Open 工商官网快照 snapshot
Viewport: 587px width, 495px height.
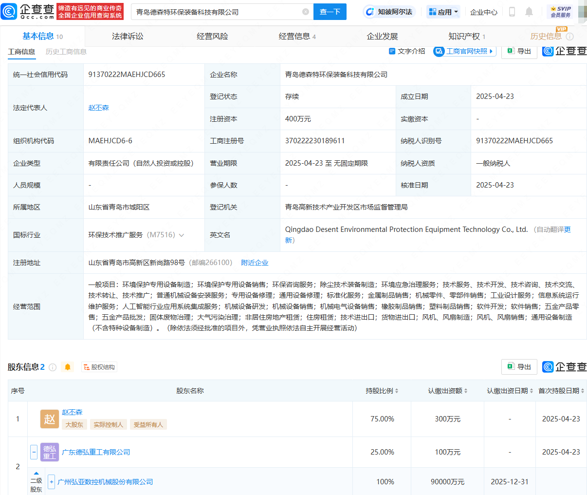click(465, 51)
